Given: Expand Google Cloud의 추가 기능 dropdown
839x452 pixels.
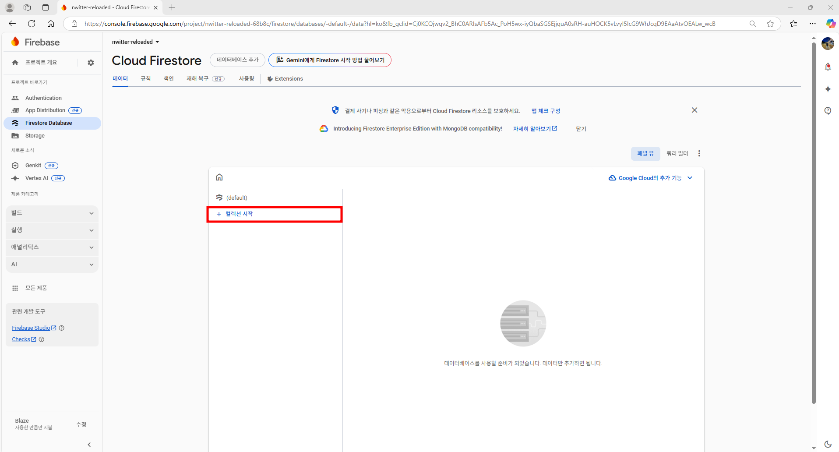Looking at the screenshot, I should click(x=651, y=178).
